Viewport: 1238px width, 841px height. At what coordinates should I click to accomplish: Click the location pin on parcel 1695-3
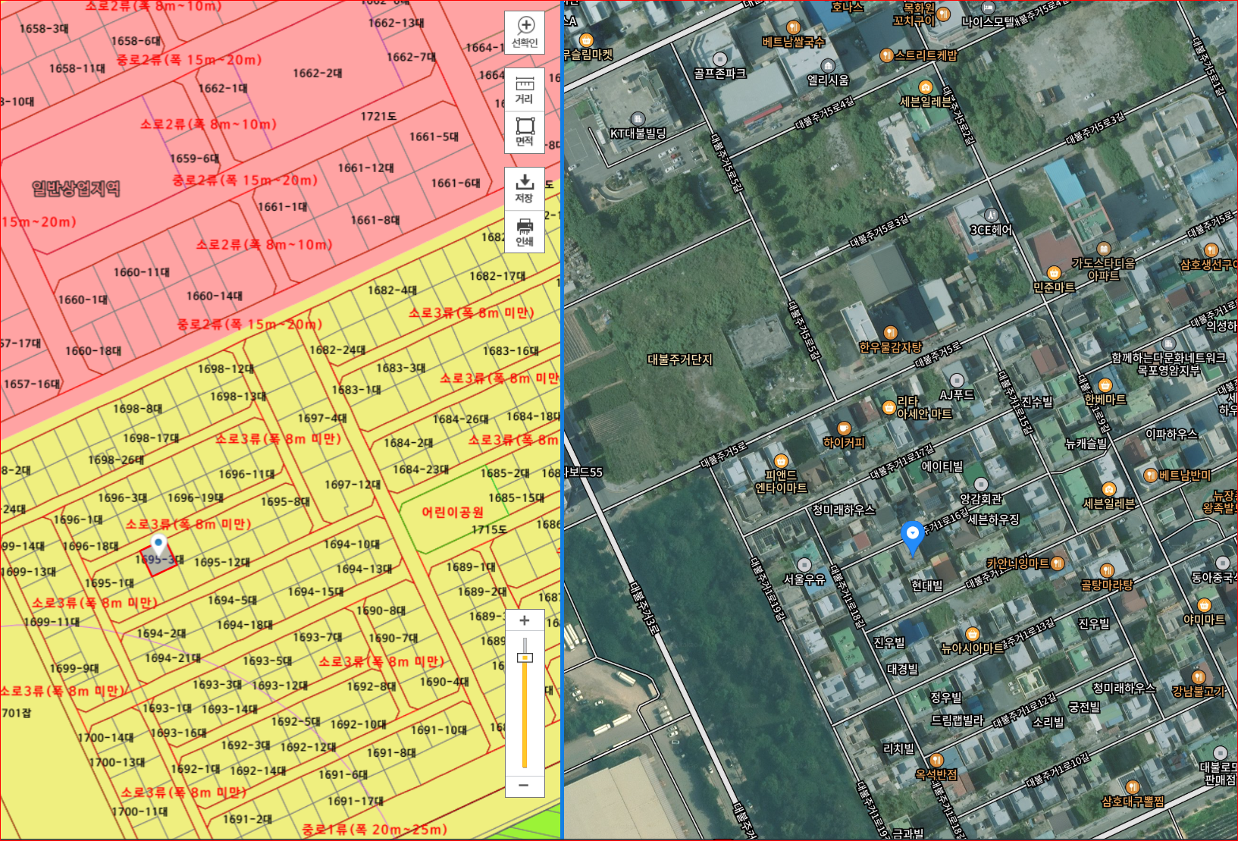pyautogui.click(x=158, y=544)
